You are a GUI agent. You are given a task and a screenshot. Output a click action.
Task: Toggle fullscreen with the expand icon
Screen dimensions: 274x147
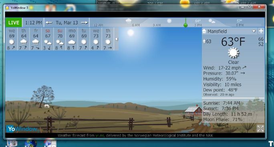(260, 129)
